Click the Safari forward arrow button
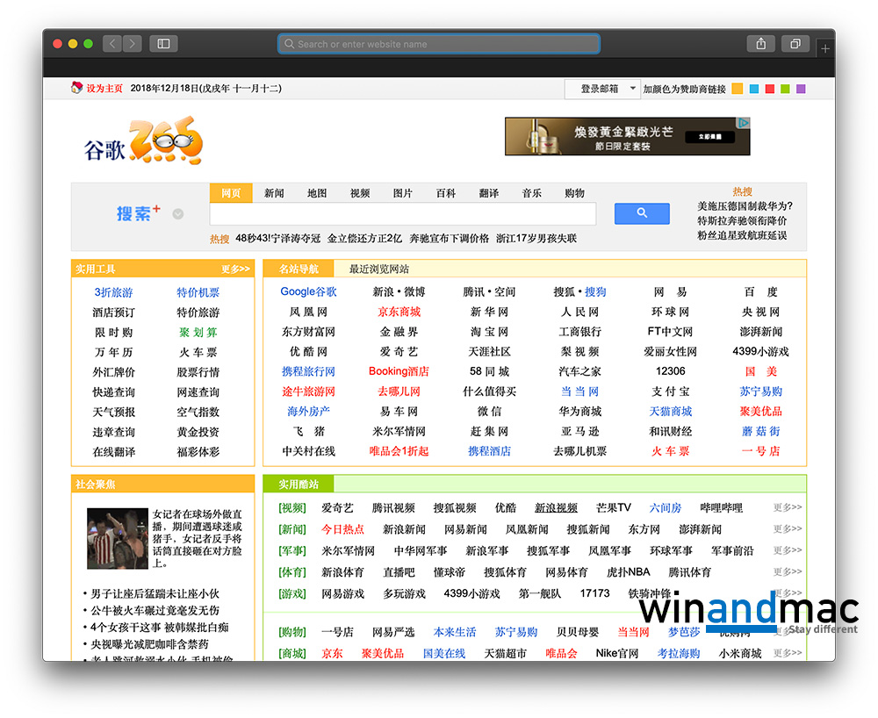The image size is (878, 718). (132, 43)
